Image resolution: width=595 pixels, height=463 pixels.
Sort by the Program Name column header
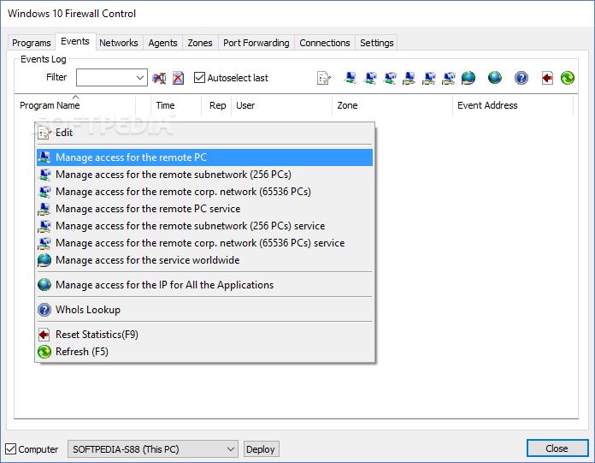75,105
